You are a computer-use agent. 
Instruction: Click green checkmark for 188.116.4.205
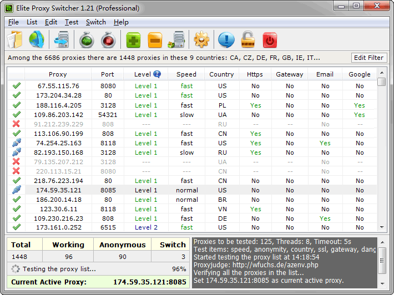point(17,105)
